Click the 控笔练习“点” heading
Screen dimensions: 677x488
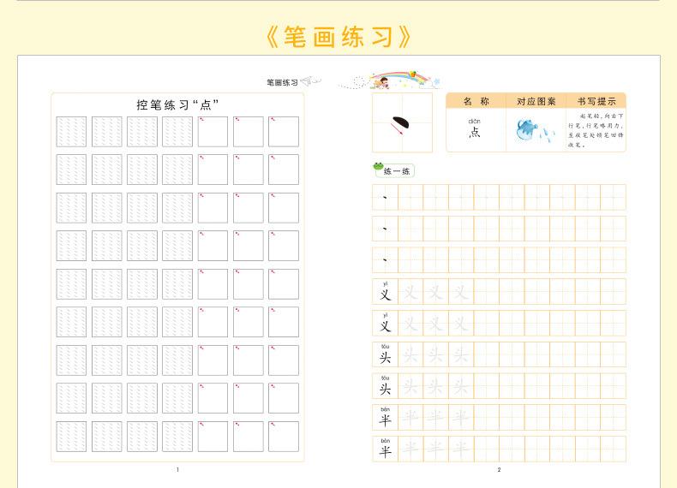click(178, 104)
